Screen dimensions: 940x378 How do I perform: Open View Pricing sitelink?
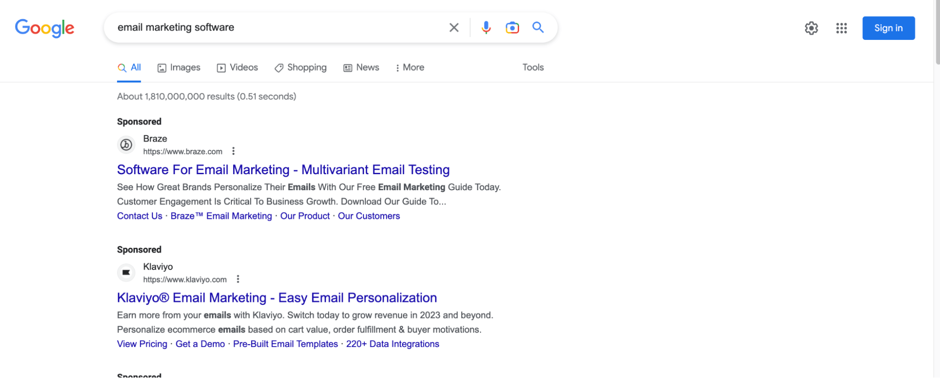[x=142, y=344]
